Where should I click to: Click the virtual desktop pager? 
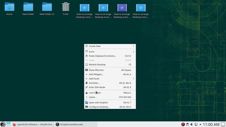tap(8, 124)
